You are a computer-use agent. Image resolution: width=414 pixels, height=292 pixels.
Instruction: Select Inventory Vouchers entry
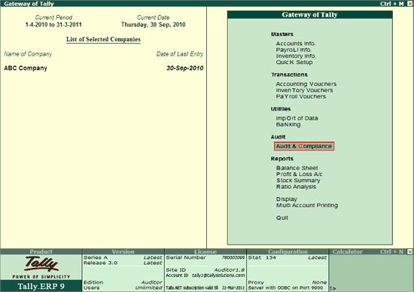304,90
